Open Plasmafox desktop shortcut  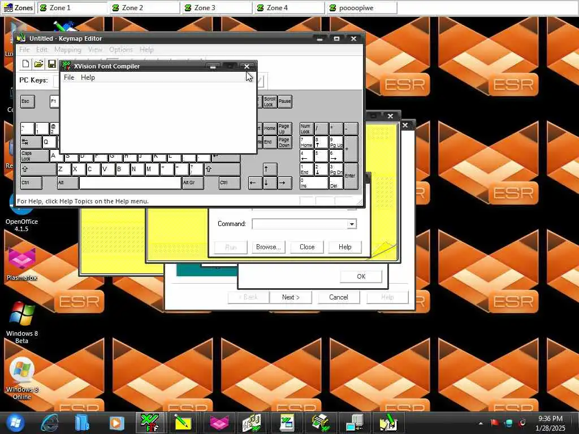(22, 263)
